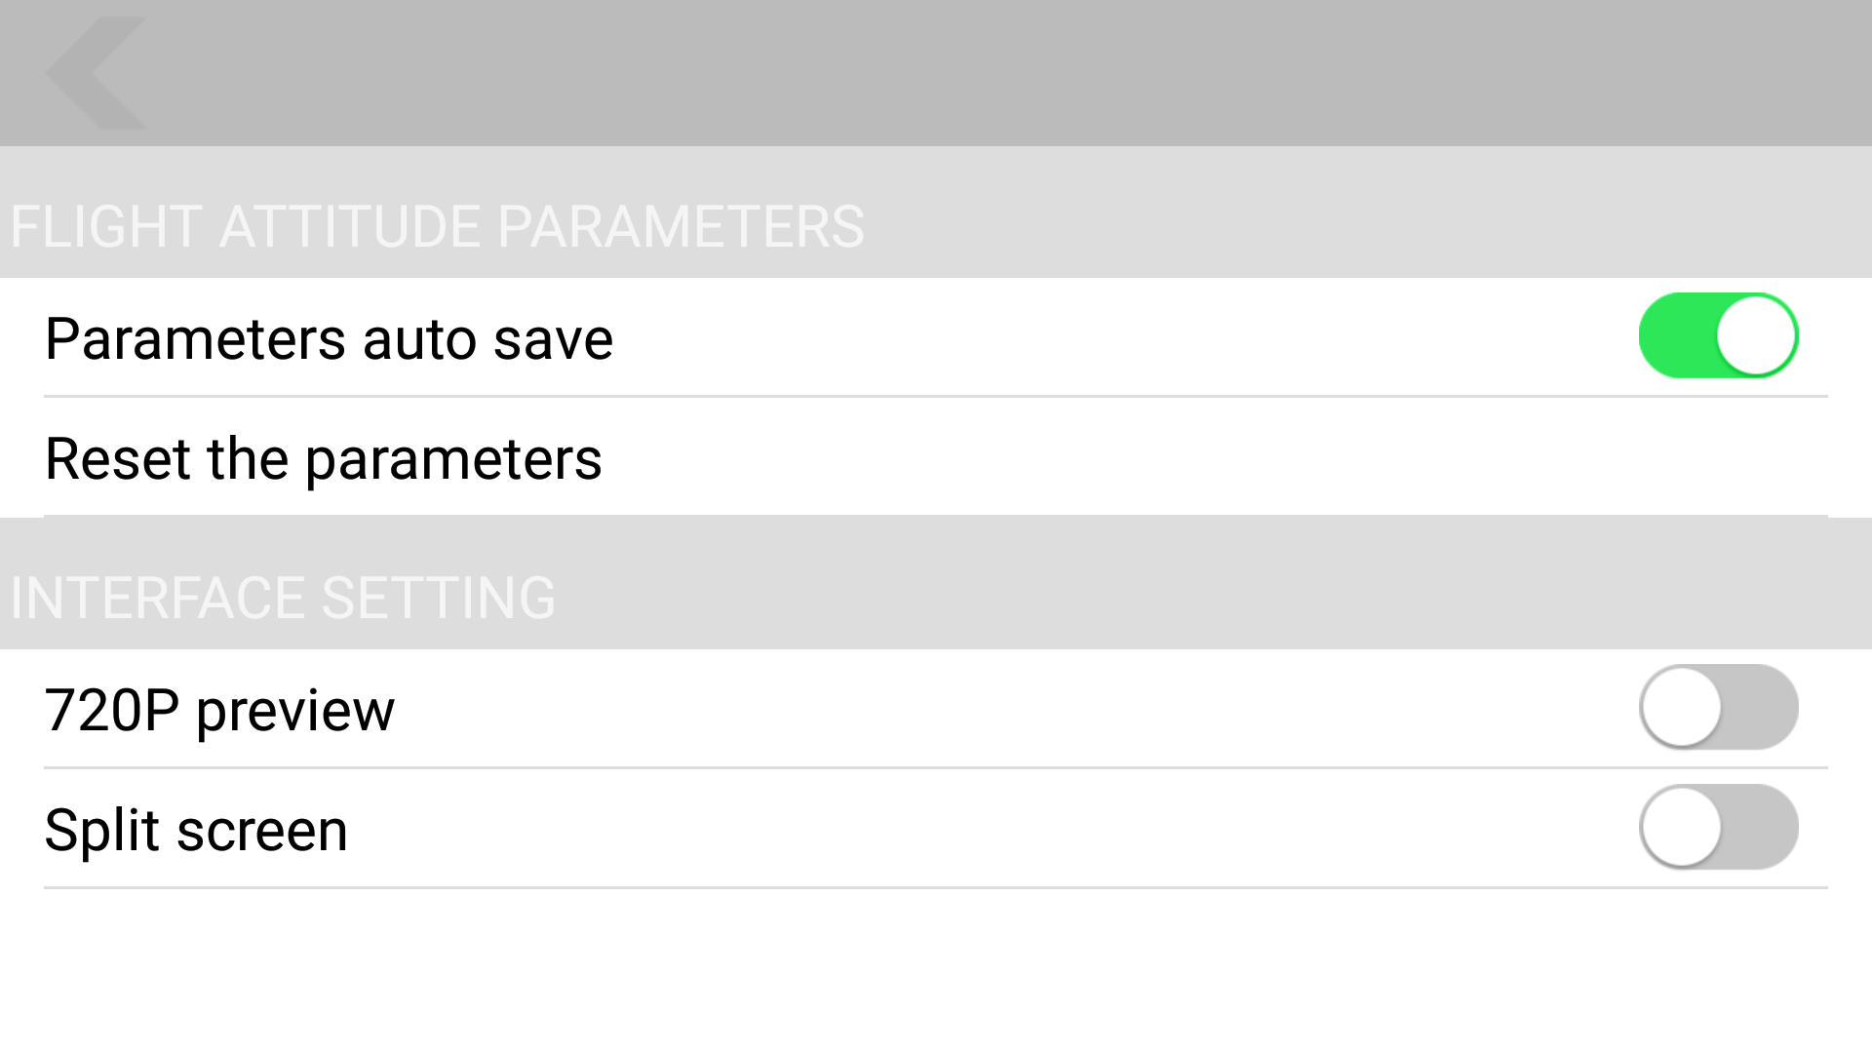Click the white knob of Parameters auto save

[x=1756, y=336]
